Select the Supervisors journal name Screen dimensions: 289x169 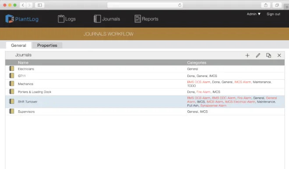pos(26,112)
